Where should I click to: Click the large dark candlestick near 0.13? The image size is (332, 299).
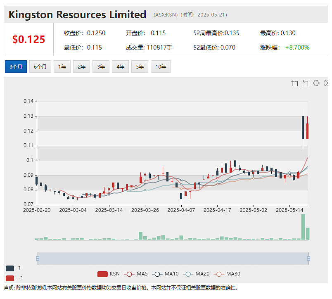[303, 127]
